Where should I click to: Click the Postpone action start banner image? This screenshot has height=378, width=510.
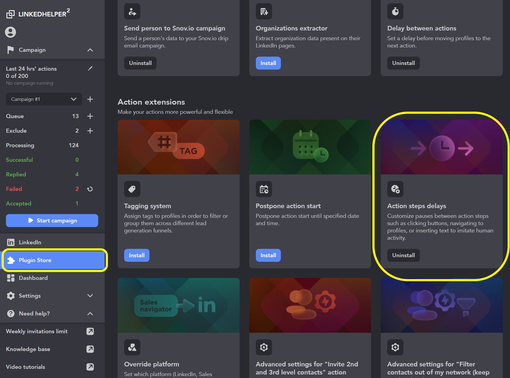(x=310, y=147)
